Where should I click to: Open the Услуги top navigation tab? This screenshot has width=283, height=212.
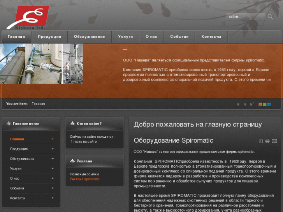point(125,37)
